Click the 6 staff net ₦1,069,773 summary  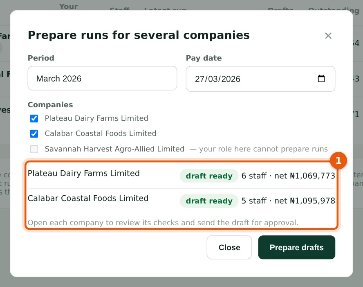click(x=288, y=176)
